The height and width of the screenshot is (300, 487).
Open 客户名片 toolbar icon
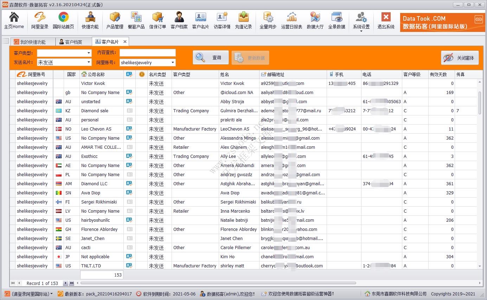(x=200, y=21)
